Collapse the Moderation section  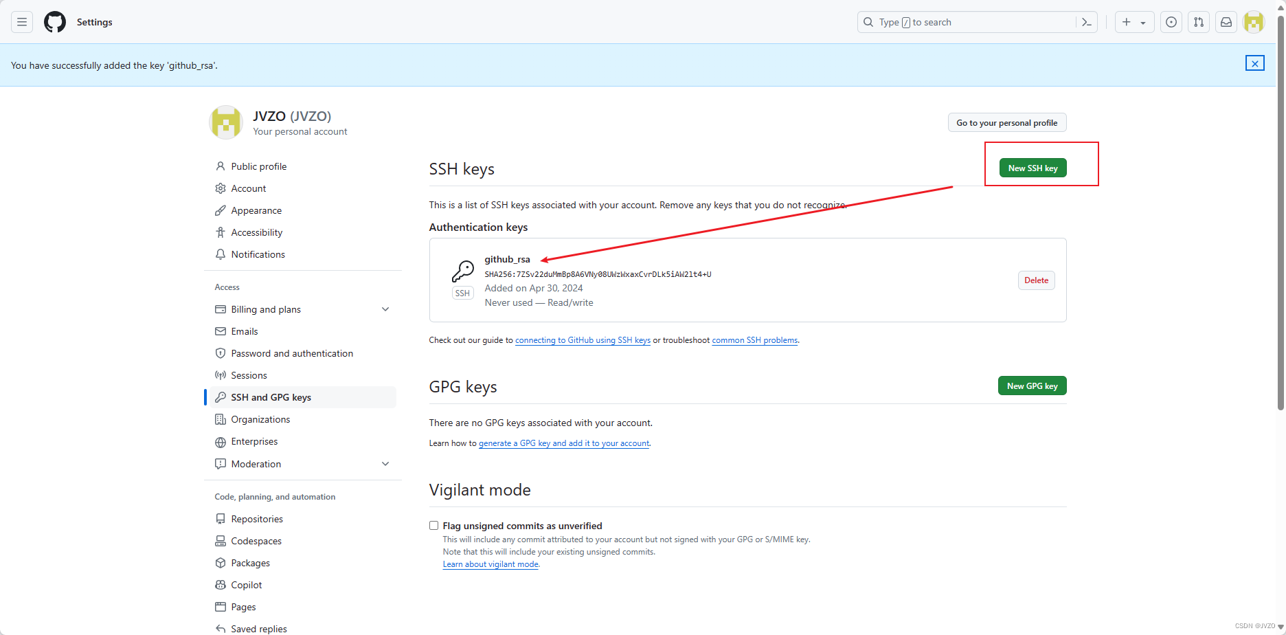(385, 463)
